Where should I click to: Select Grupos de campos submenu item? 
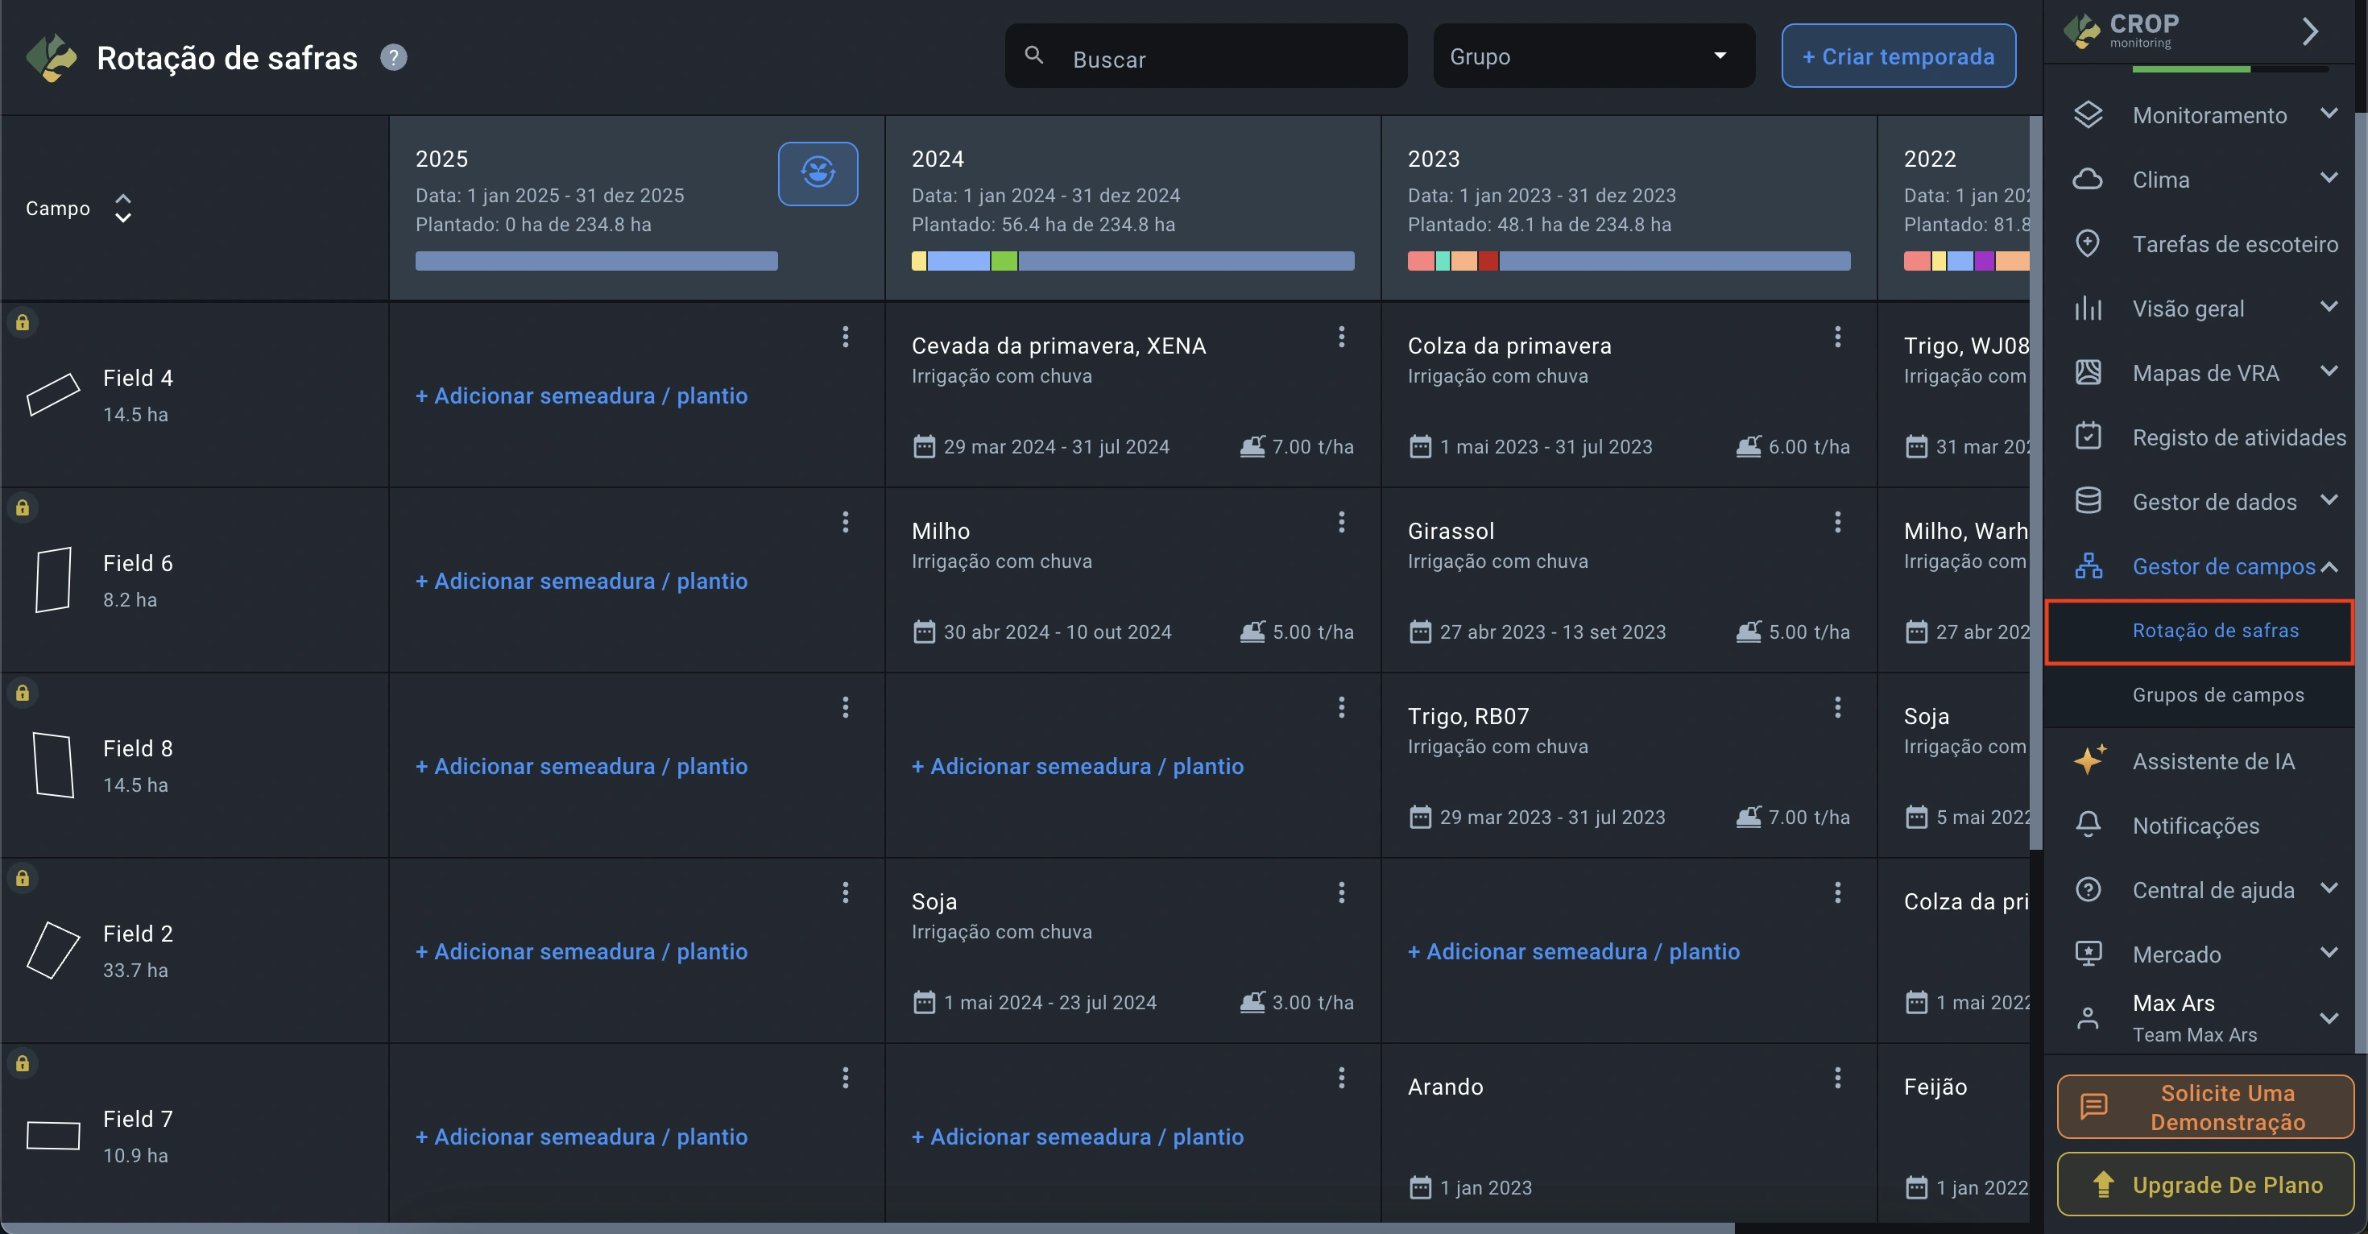(2217, 695)
